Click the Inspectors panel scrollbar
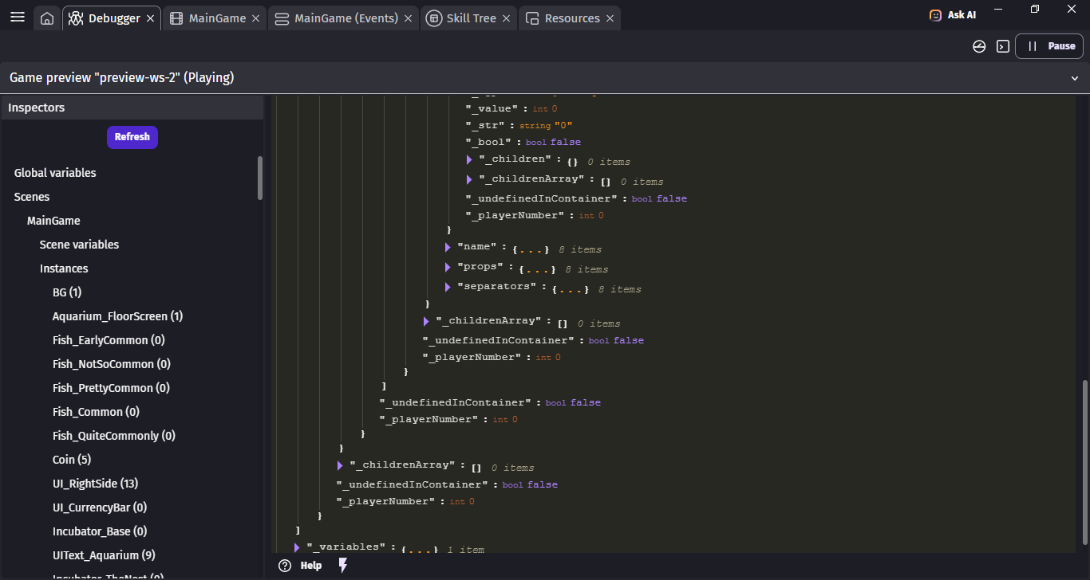Screen dimensions: 1090x580 259,178
